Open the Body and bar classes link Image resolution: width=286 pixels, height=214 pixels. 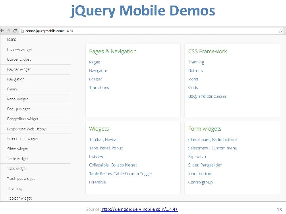click(x=207, y=96)
